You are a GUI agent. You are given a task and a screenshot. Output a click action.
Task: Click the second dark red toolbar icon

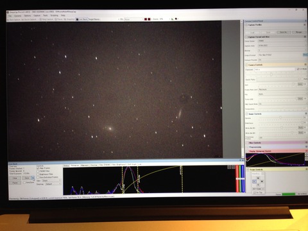(149, 19)
